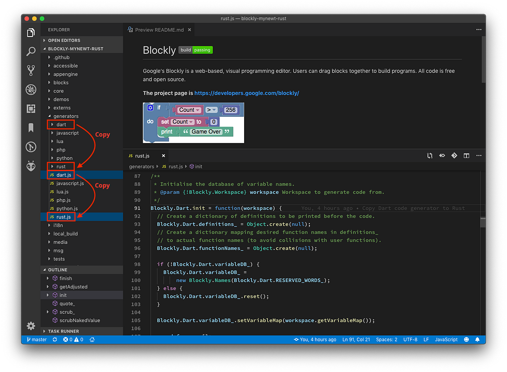The width and height of the screenshot is (507, 372).
Task: Collapse the OUTLINE section
Action: pos(82,270)
